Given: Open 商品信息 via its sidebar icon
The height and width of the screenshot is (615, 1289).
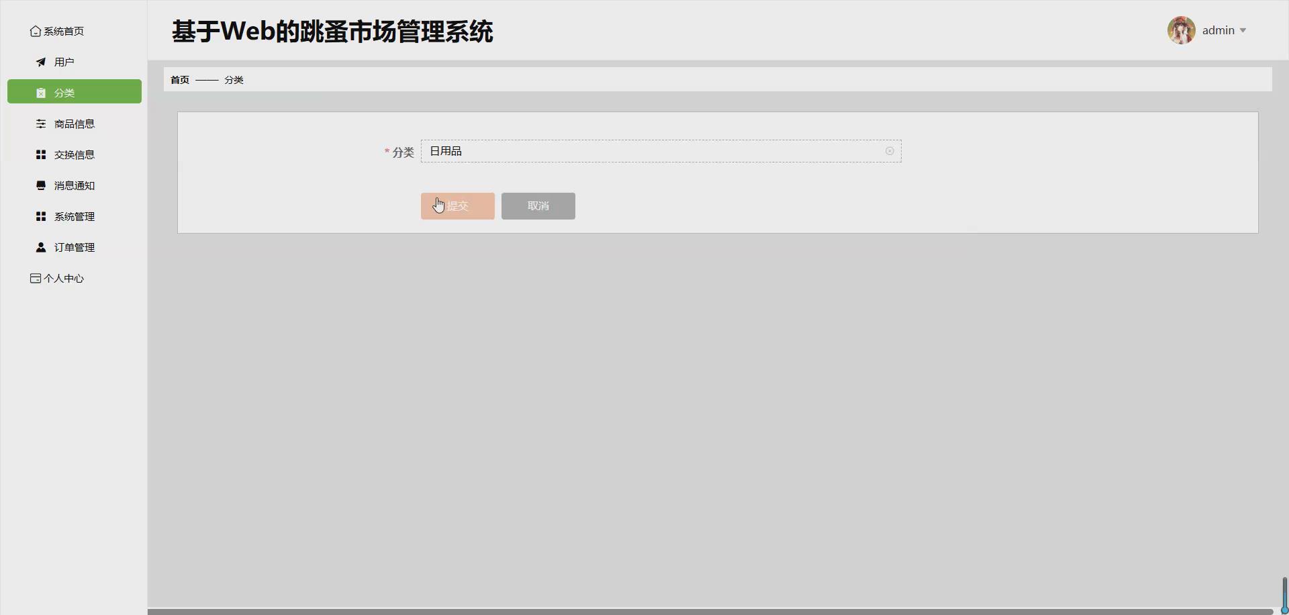Looking at the screenshot, I should pos(40,123).
